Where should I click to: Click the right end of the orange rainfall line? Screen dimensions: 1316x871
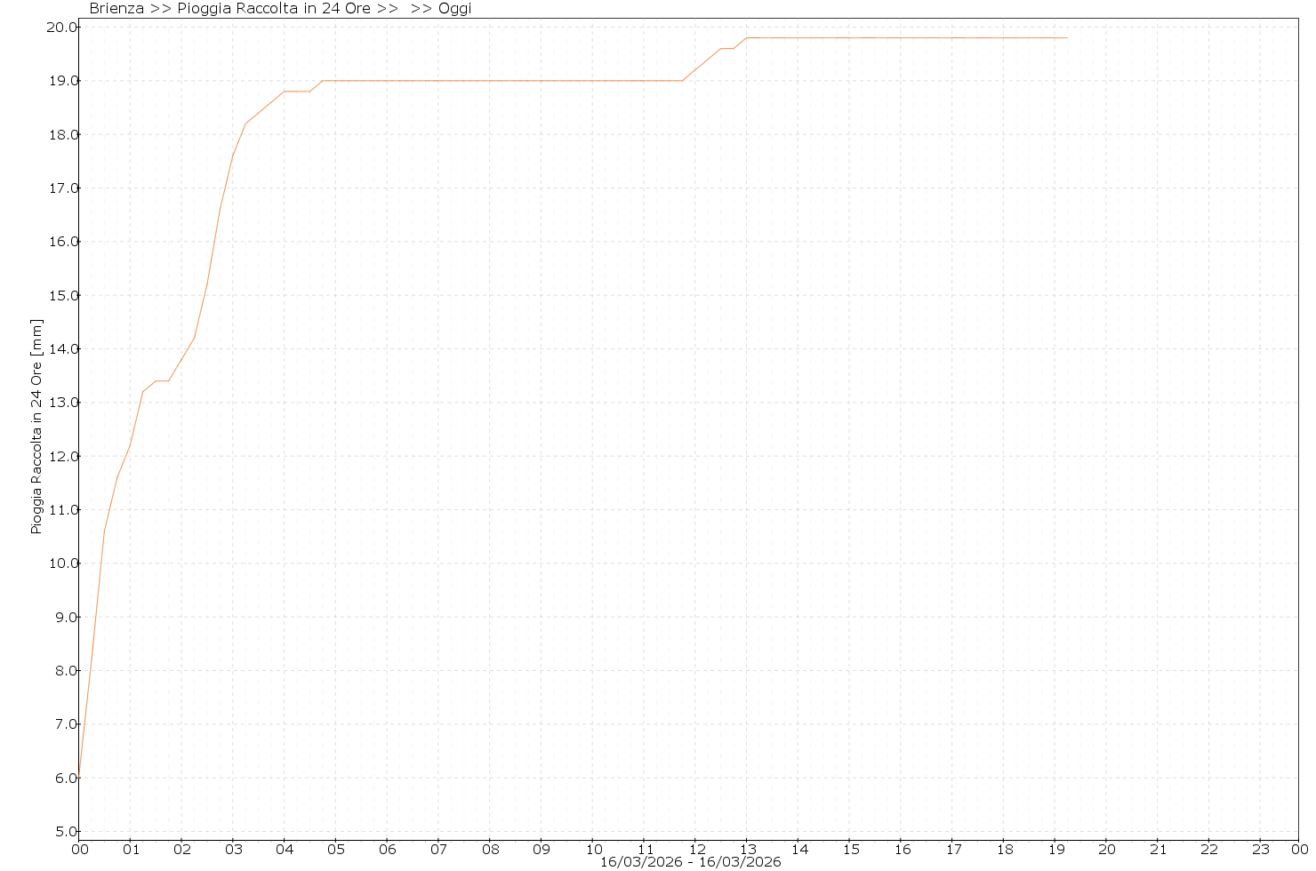pyautogui.click(x=1066, y=38)
